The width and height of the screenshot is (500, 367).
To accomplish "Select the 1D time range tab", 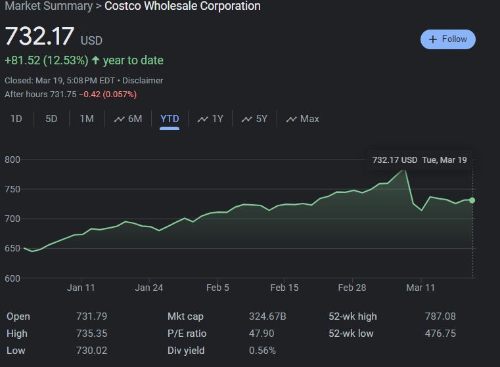I will click(16, 119).
